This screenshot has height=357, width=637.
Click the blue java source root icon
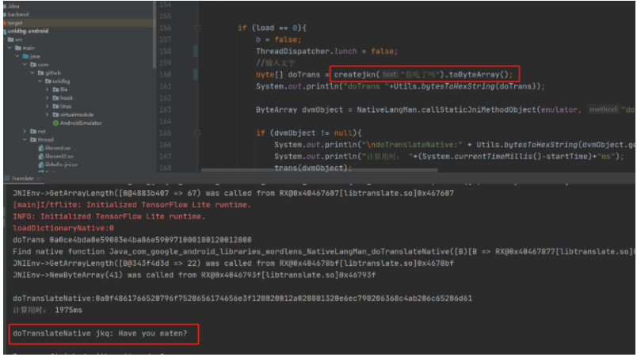(25, 56)
